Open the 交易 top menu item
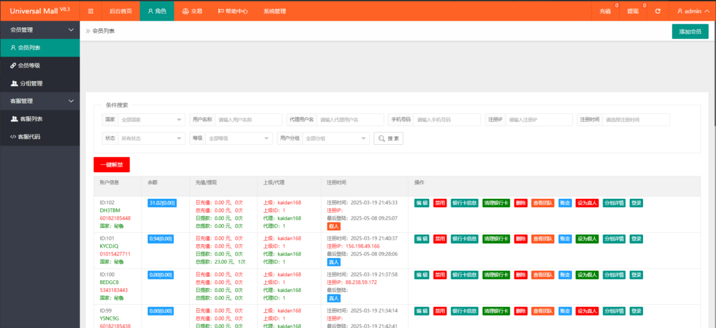 [x=192, y=11]
